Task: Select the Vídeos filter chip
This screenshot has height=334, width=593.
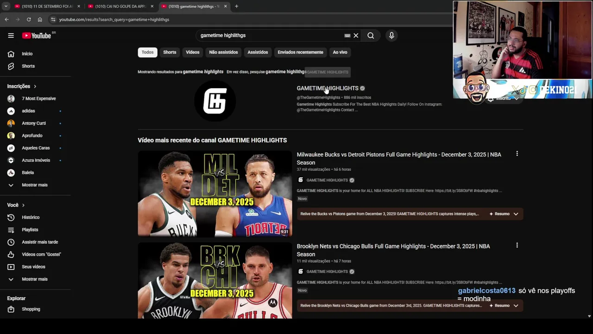Action: [x=193, y=52]
